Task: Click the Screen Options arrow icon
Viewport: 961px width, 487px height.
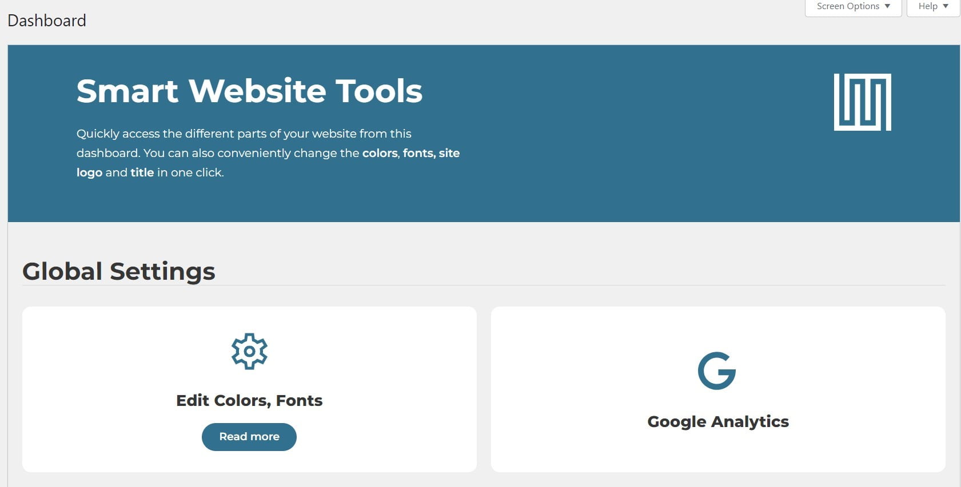Action: pos(887,6)
